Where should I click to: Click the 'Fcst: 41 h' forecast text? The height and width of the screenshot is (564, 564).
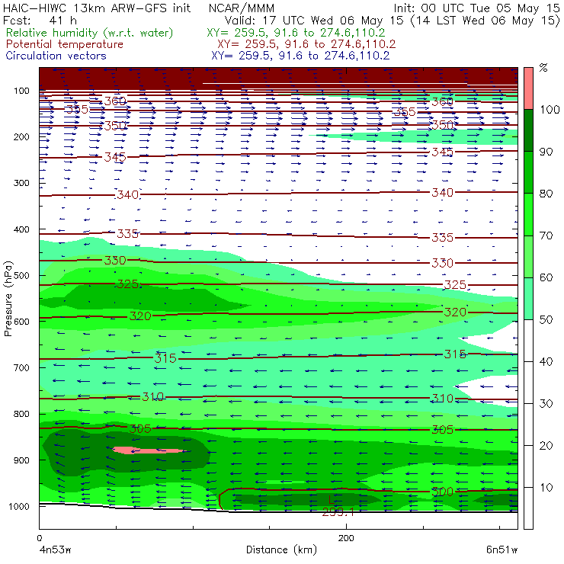click(40, 20)
